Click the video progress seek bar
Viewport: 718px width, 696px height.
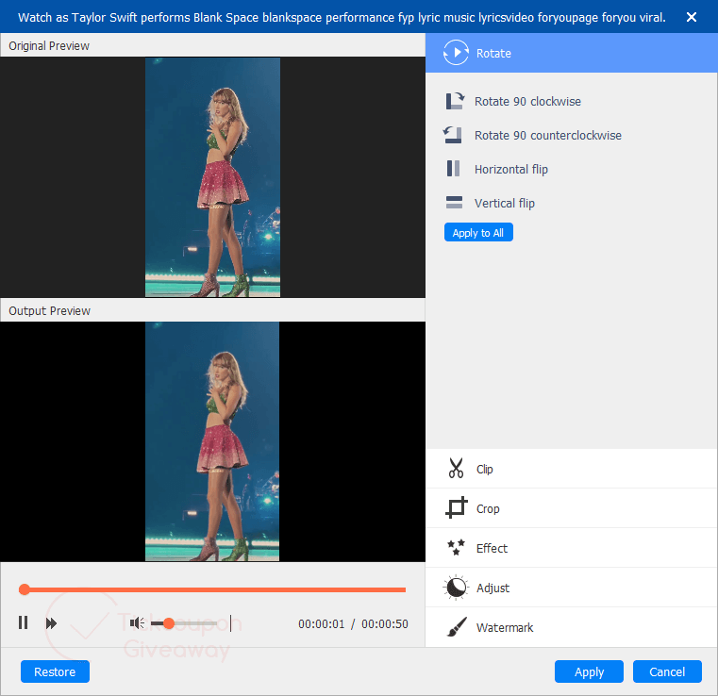[x=215, y=589]
